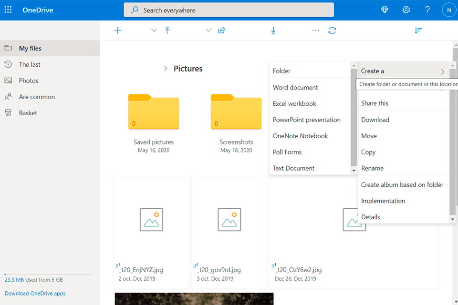Screen dimensions: 458x305
Task: Choose Text Document from submenu
Action: 310,168
